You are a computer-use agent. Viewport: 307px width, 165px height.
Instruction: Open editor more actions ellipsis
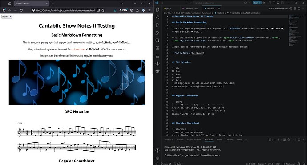303,8
